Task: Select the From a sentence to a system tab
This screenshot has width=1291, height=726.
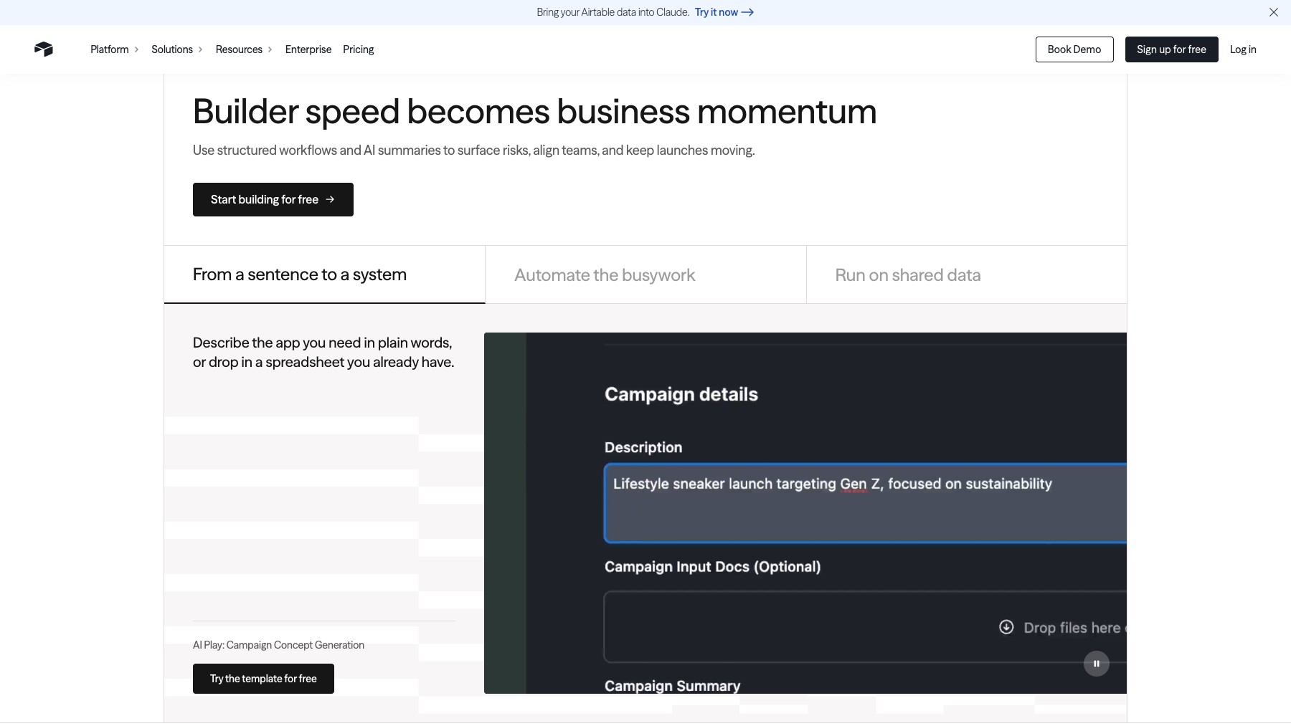Action: [325, 274]
